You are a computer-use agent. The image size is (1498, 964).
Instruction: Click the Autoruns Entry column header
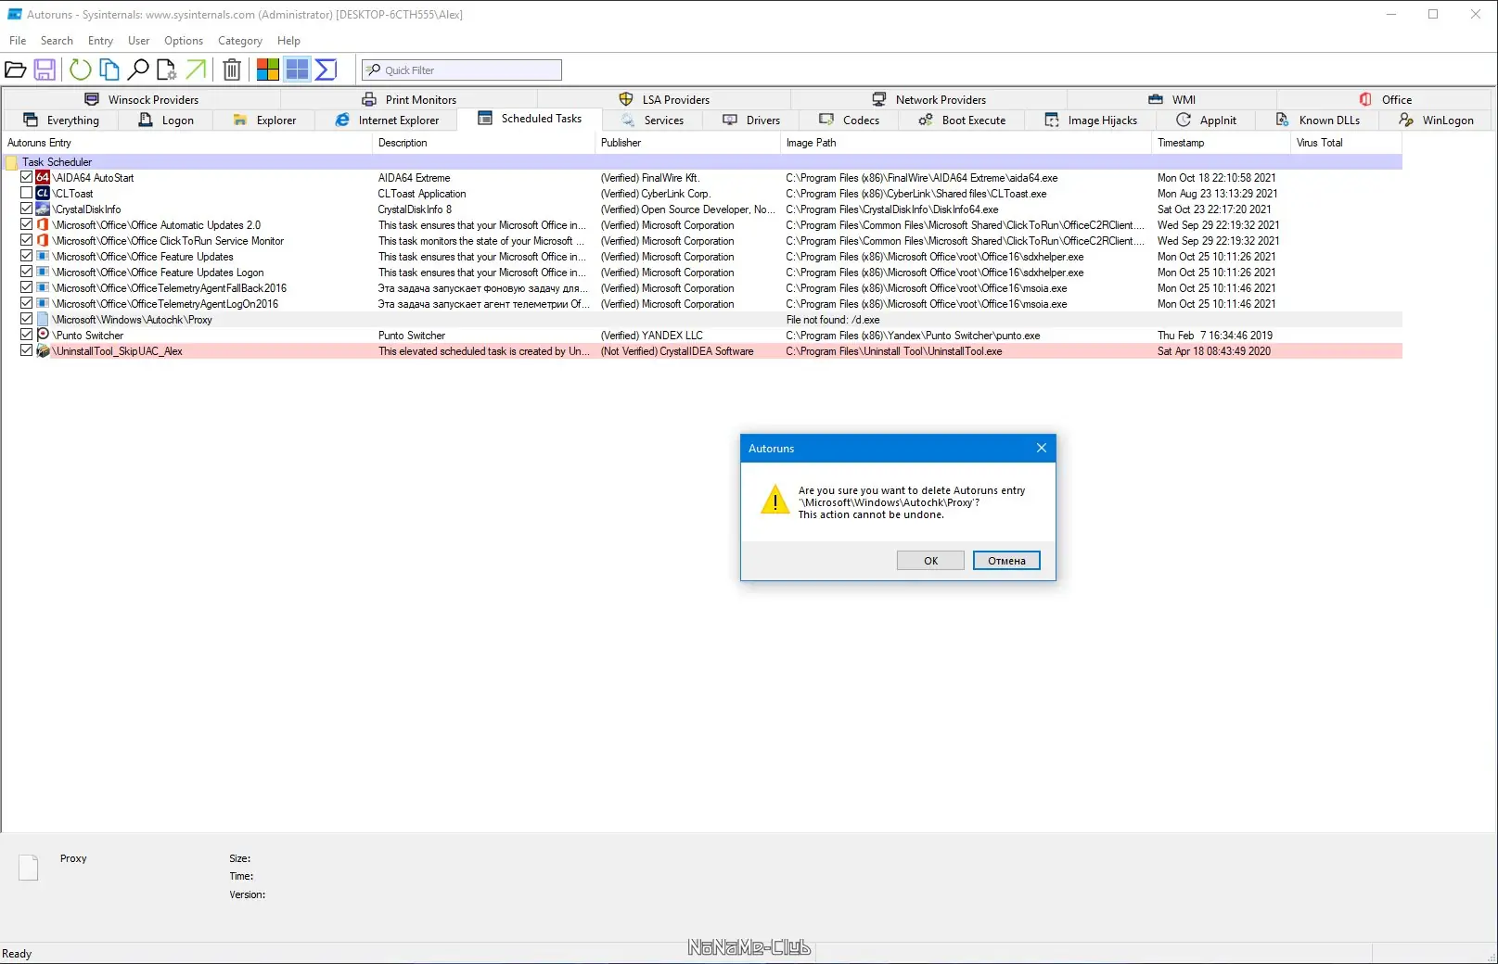[186, 143]
